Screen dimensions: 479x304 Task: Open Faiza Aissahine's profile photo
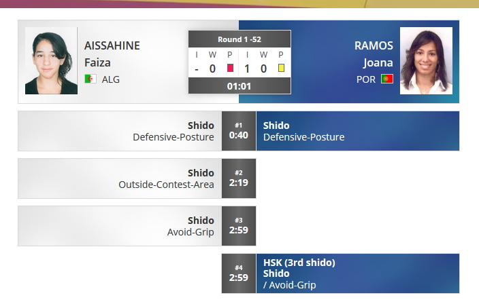tap(51, 61)
